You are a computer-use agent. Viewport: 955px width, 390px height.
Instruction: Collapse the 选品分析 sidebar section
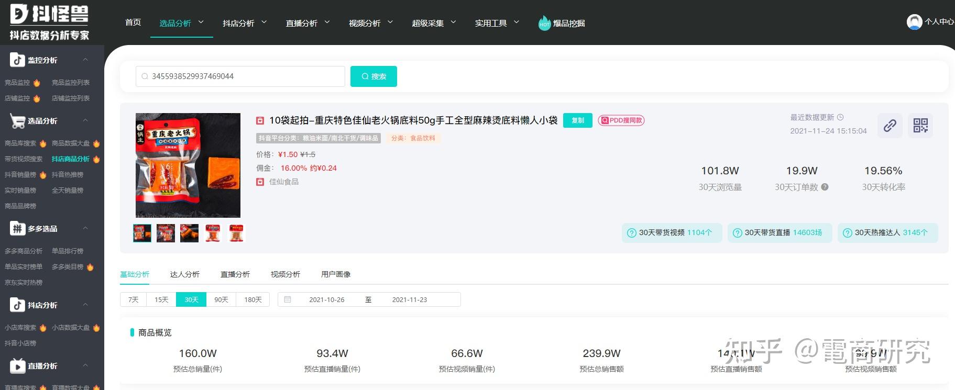(x=85, y=120)
